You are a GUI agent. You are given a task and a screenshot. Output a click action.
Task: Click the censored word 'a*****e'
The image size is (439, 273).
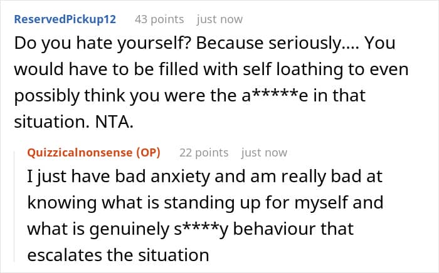coord(275,95)
